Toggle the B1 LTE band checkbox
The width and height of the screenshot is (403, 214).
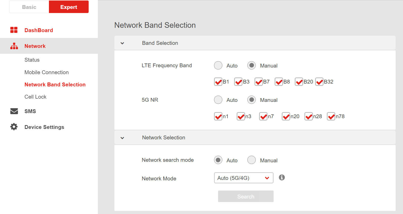pos(218,82)
